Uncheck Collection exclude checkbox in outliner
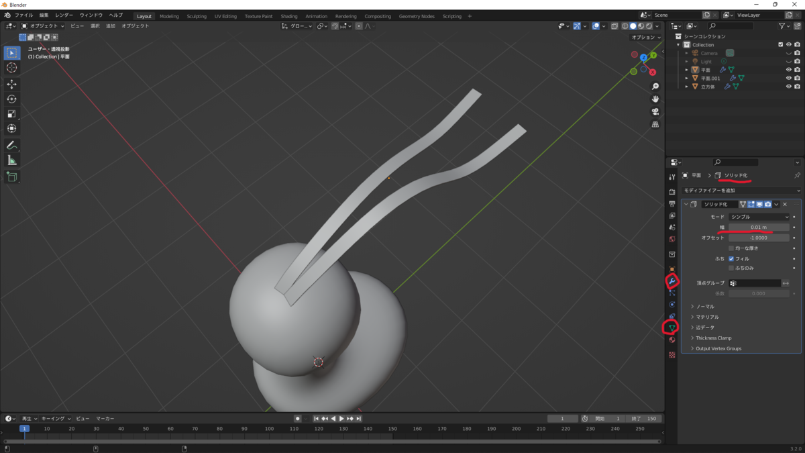The height and width of the screenshot is (453, 805). (780, 45)
